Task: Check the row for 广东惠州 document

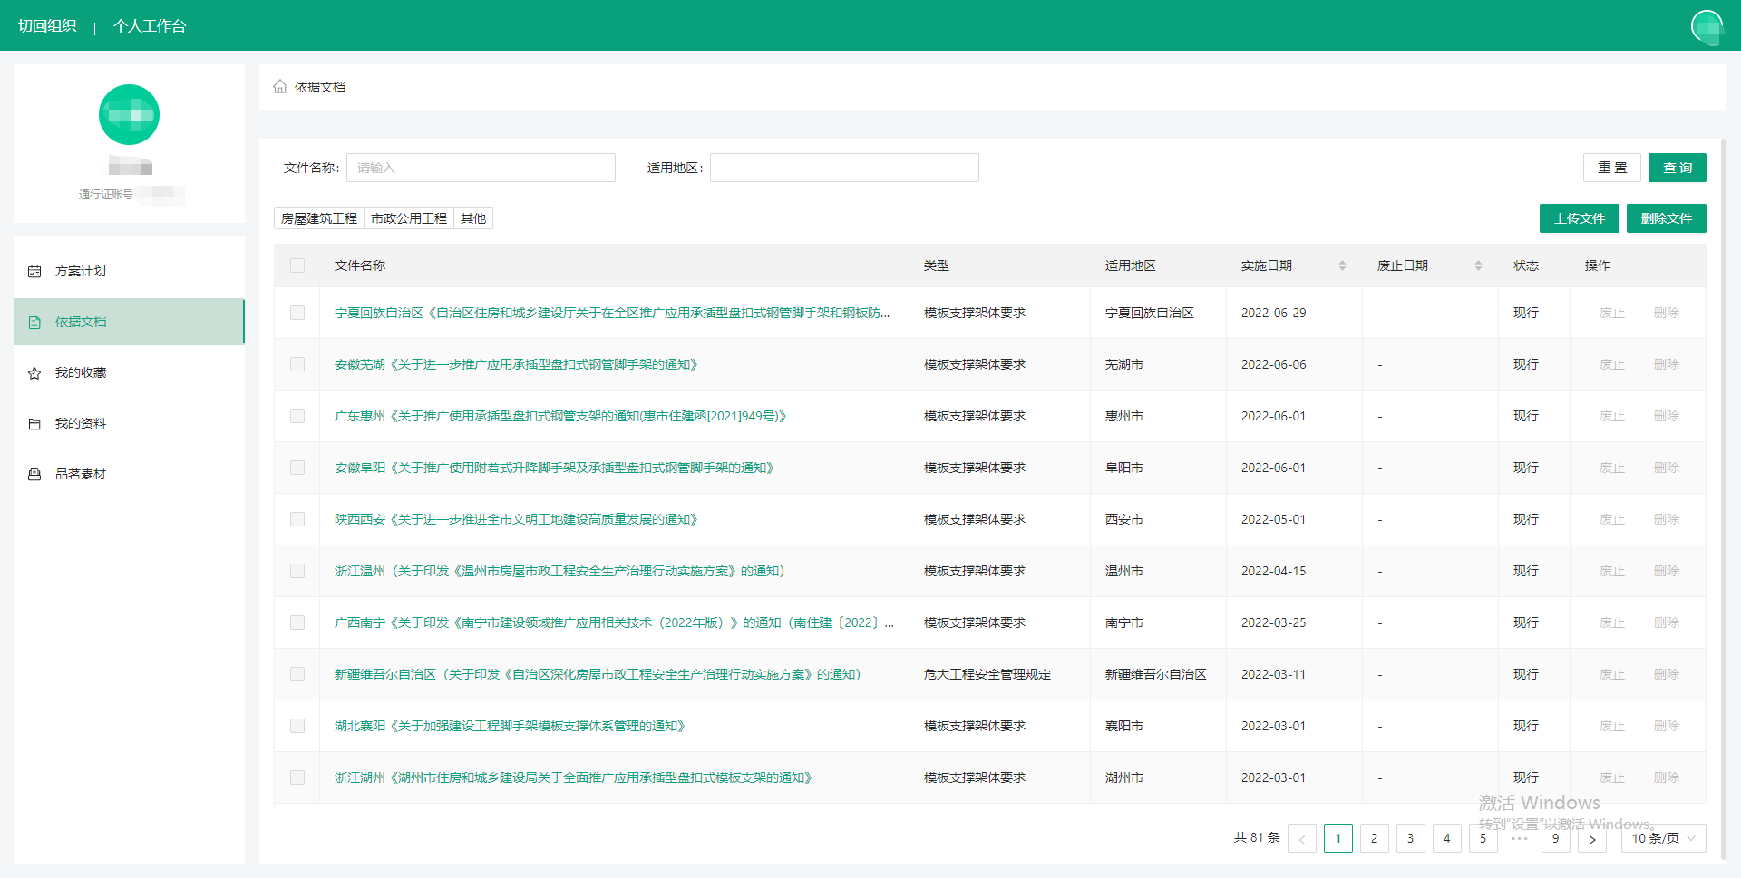Action: (297, 416)
